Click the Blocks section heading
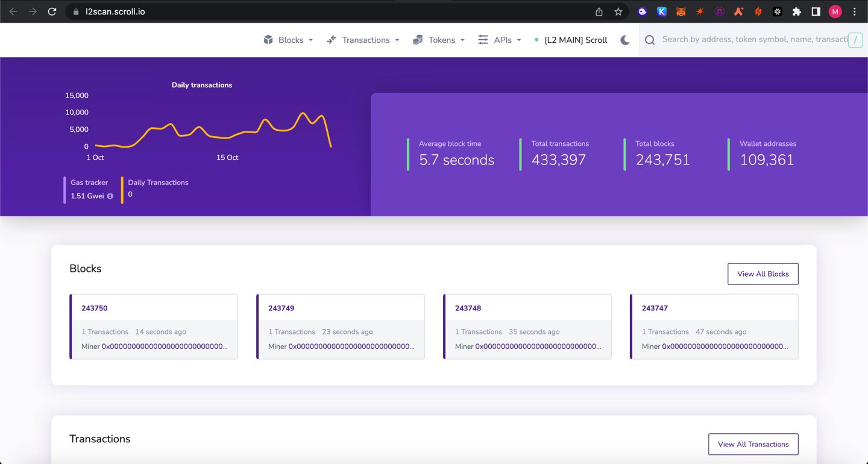Image resolution: width=868 pixels, height=464 pixels. point(86,269)
